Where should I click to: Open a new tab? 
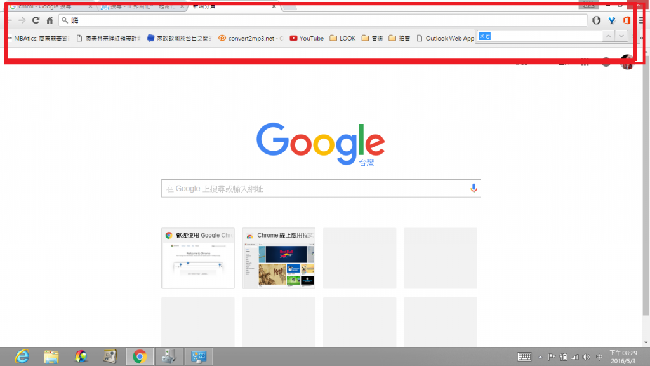[x=289, y=7]
